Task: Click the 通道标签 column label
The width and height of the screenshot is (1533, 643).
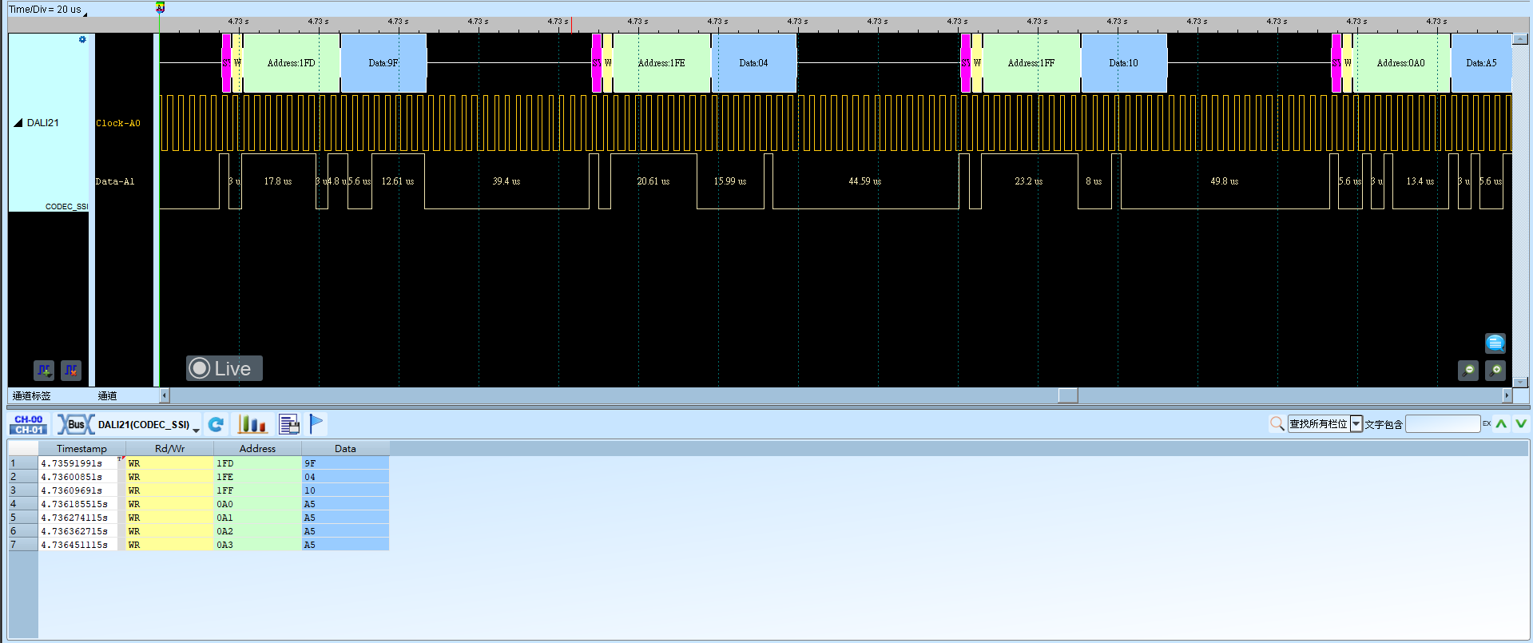Action: pyautogui.click(x=31, y=396)
